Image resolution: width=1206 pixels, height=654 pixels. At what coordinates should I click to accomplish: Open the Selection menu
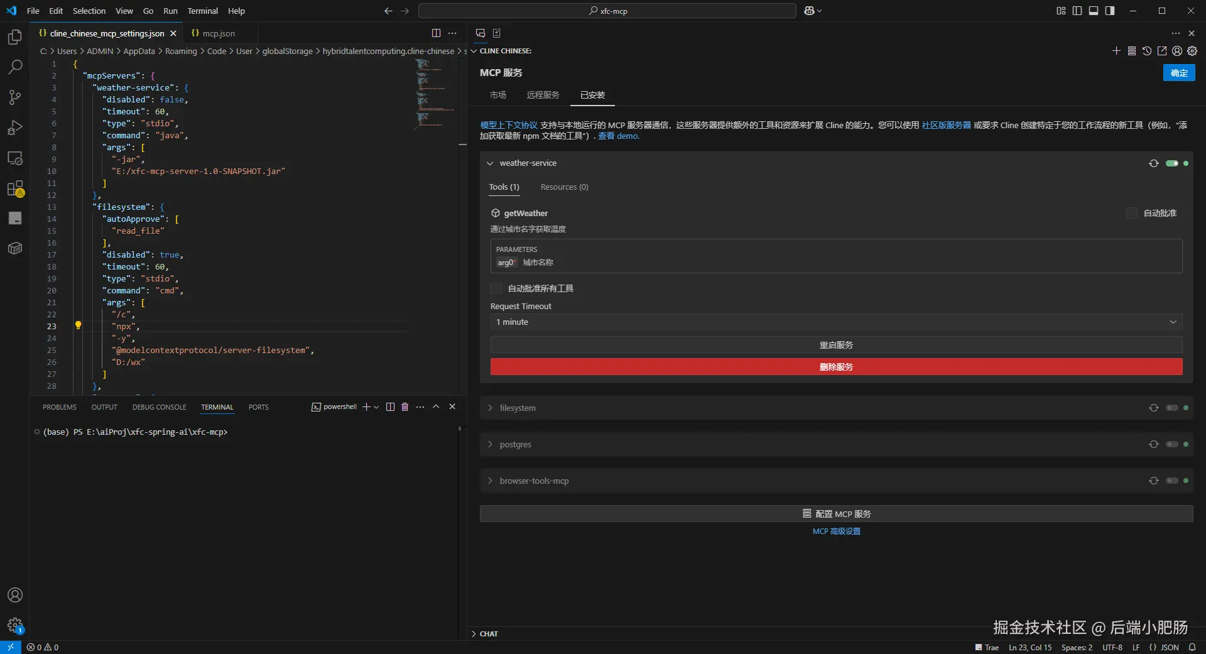[89, 11]
